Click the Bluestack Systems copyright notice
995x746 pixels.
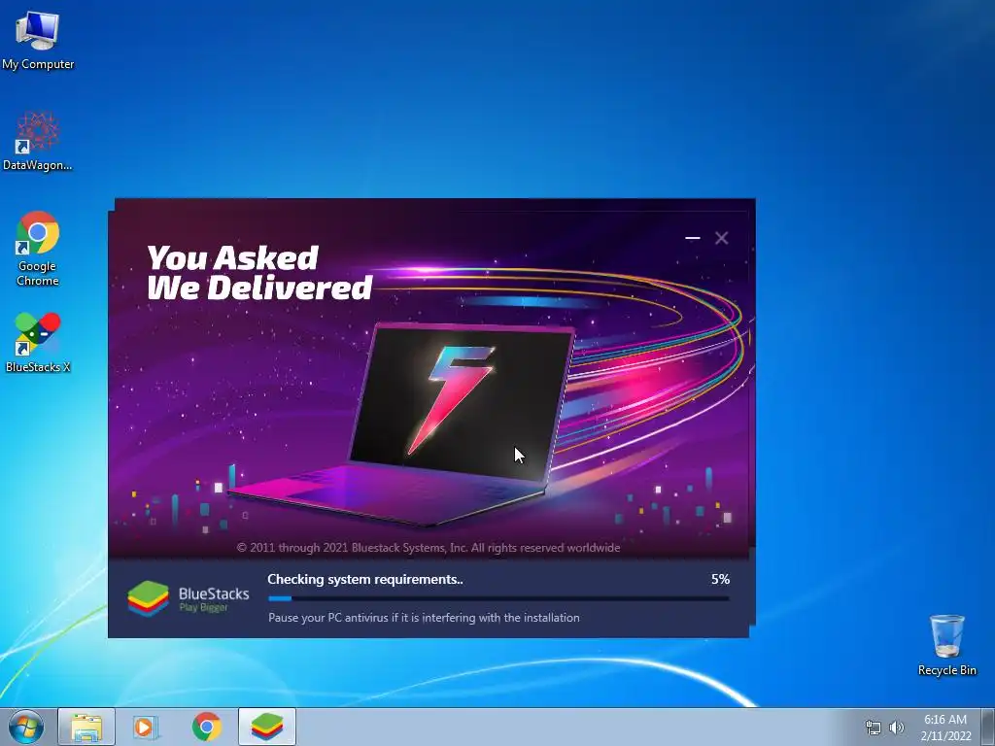click(429, 548)
